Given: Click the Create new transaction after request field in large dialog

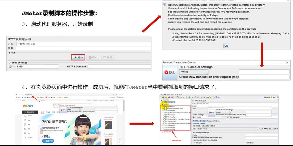Looking at the screenshot, I should coord(264,77).
